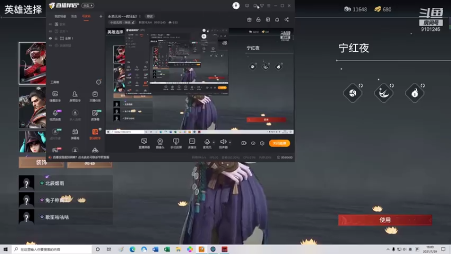Toggle the lock on the 全屏 1 source
The height and width of the screenshot is (254, 451).
[56, 38]
